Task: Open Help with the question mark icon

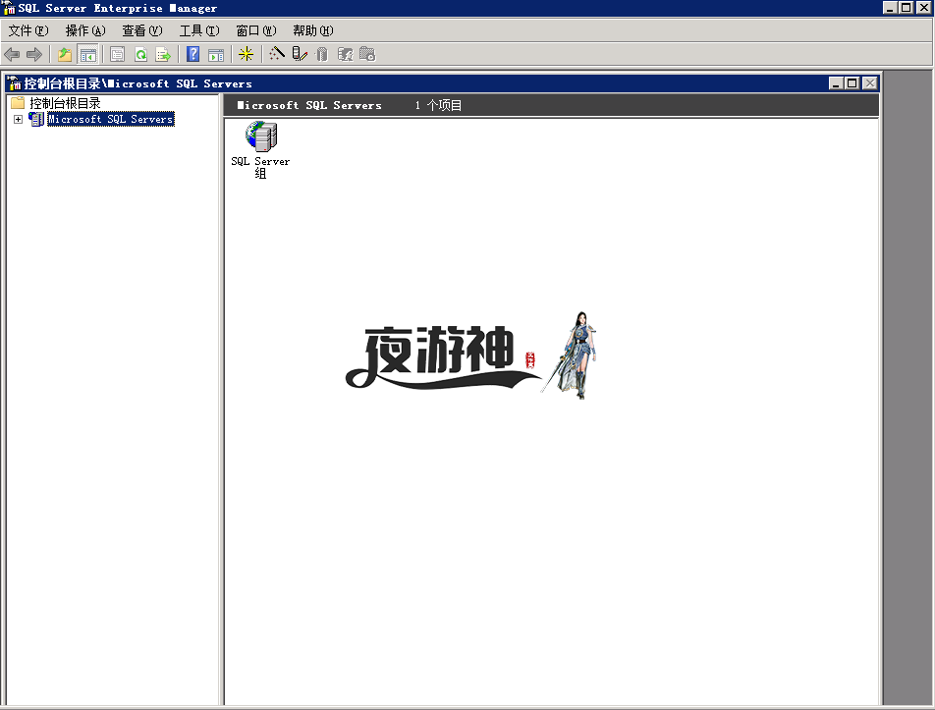Action: [193, 54]
